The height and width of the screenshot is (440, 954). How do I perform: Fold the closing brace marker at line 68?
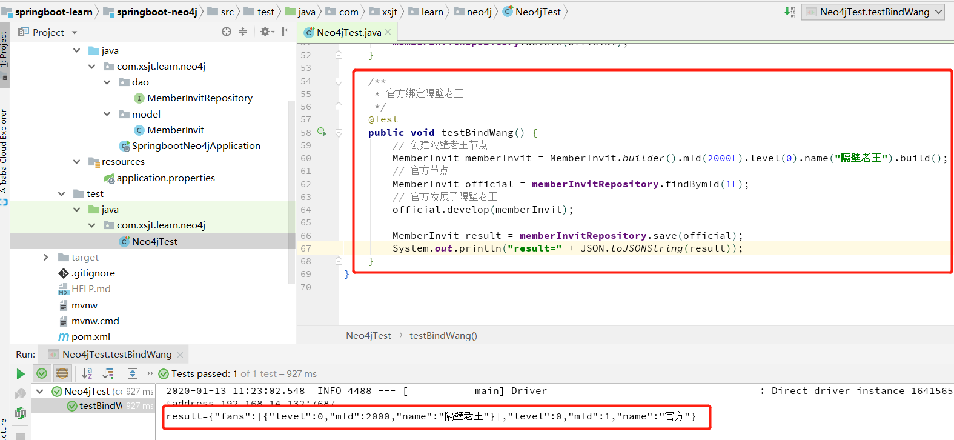[339, 261]
